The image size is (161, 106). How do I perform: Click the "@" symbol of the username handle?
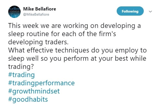[x=24, y=15]
